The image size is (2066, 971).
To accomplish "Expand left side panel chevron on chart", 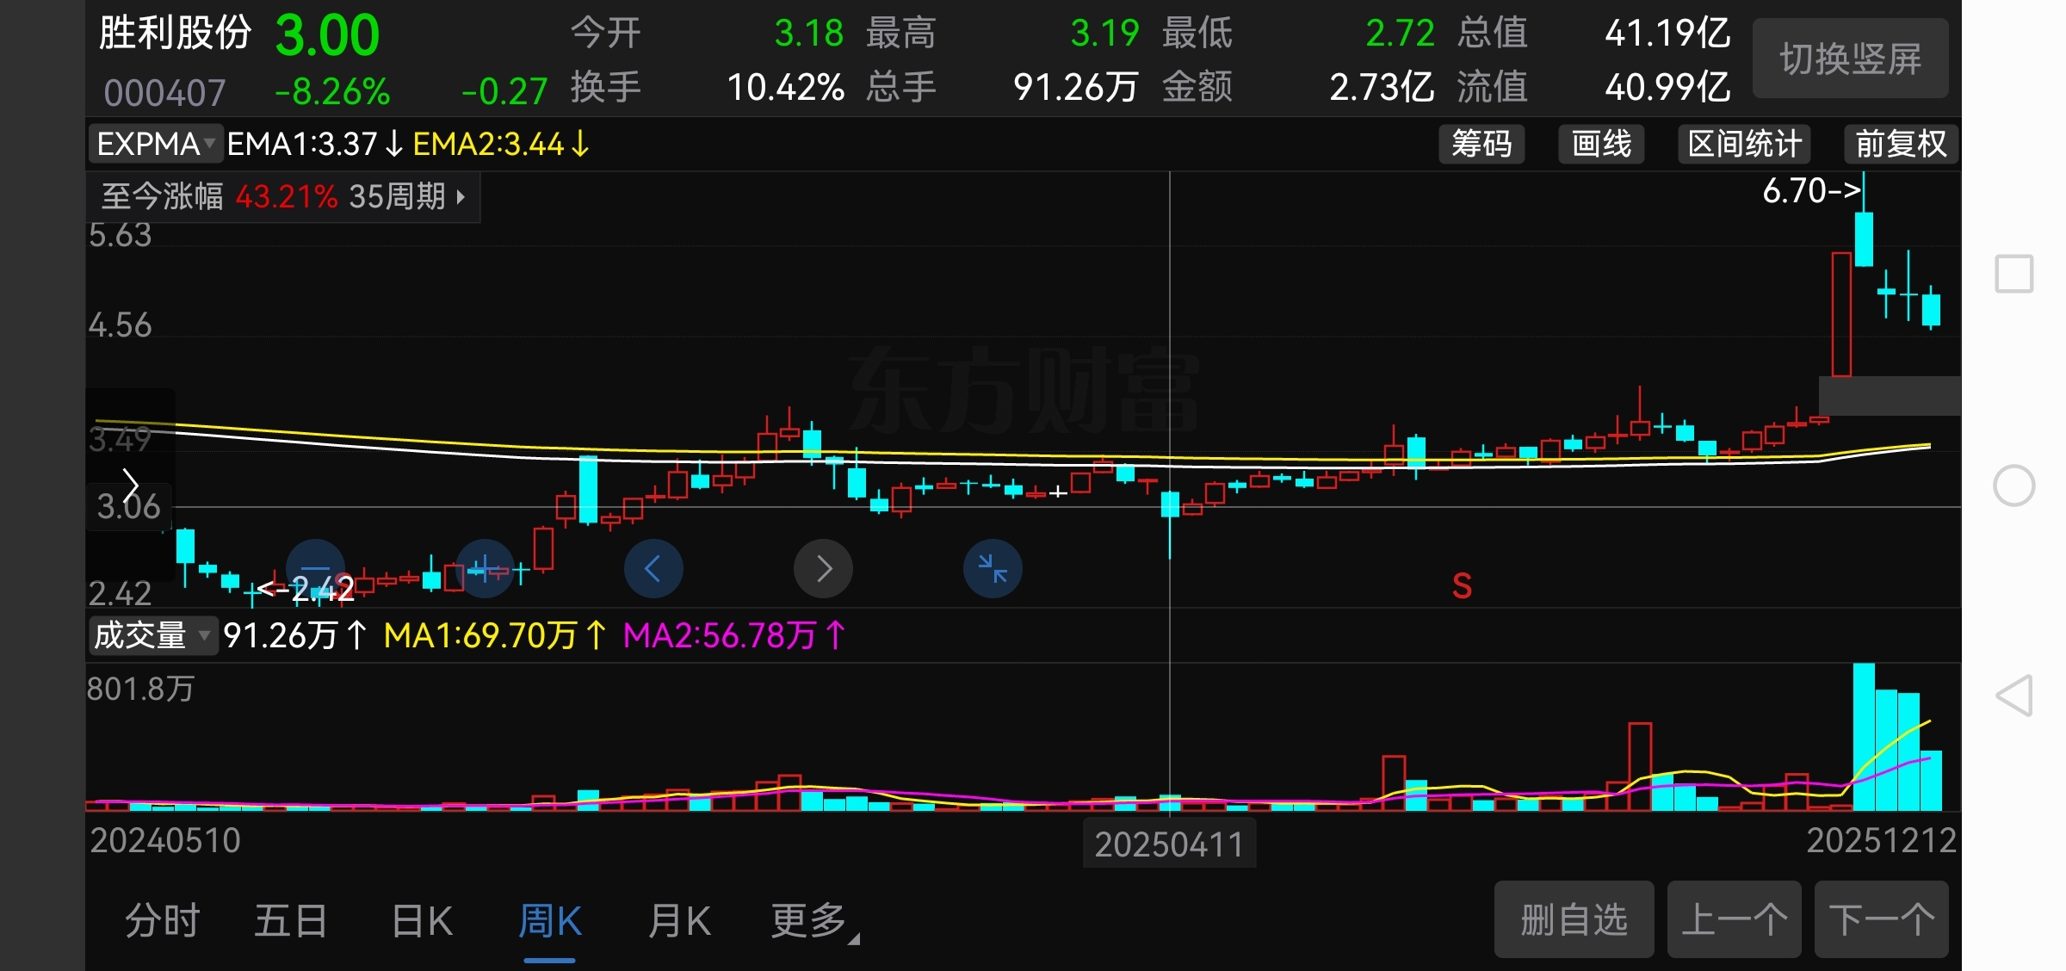I will click(x=131, y=485).
